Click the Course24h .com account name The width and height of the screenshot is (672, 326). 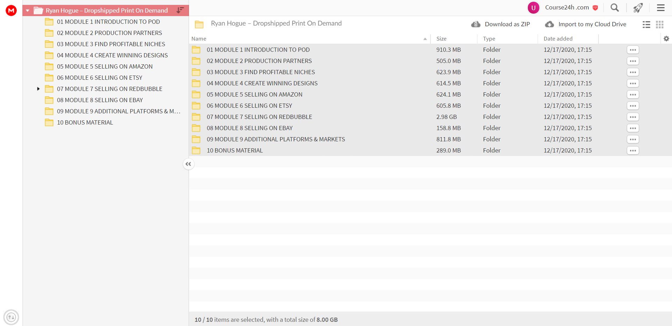pos(567,7)
